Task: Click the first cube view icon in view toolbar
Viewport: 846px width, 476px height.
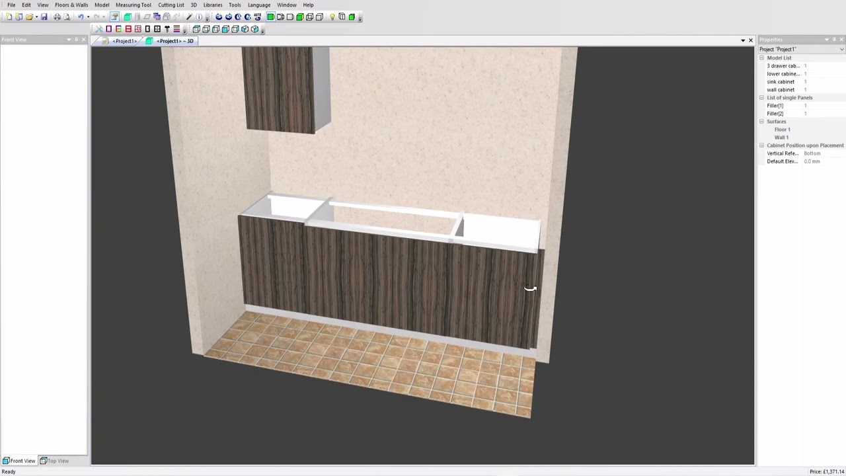Action: click(x=196, y=29)
